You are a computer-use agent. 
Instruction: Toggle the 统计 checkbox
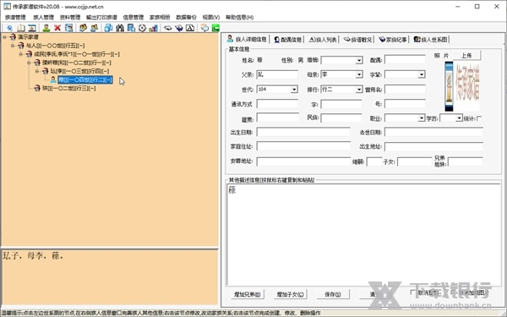tap(479, 118)
